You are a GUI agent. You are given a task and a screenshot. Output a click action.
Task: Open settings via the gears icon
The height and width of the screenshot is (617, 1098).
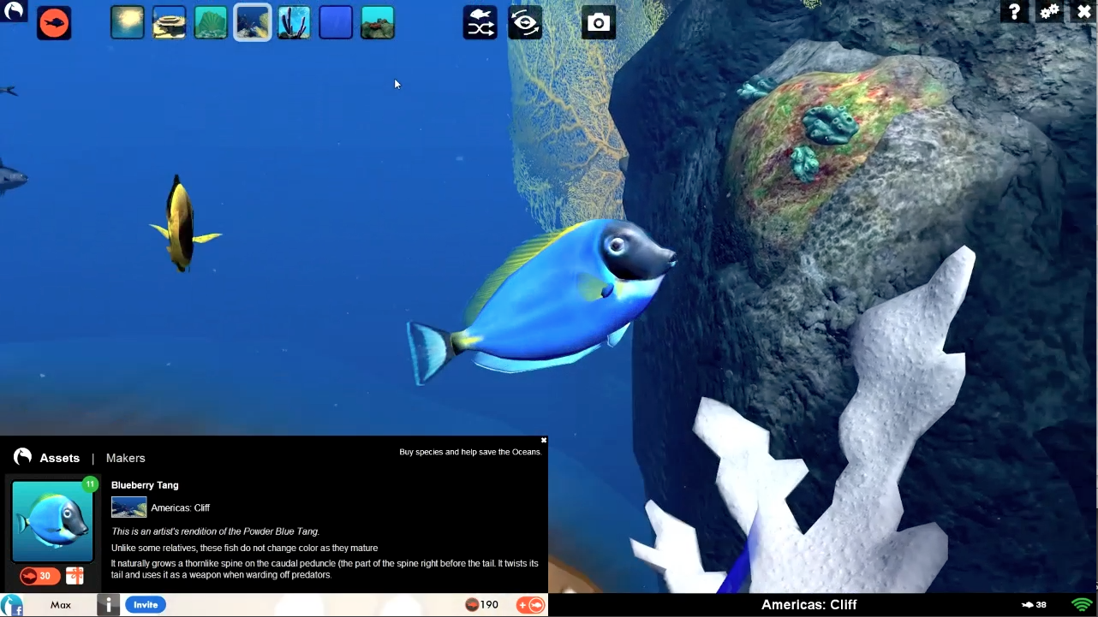click(x=1049, y=12)
